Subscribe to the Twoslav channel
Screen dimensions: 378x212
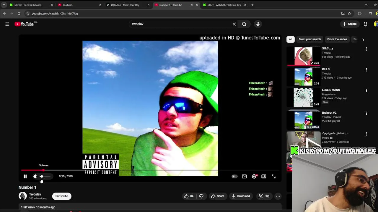coord(62,196)
